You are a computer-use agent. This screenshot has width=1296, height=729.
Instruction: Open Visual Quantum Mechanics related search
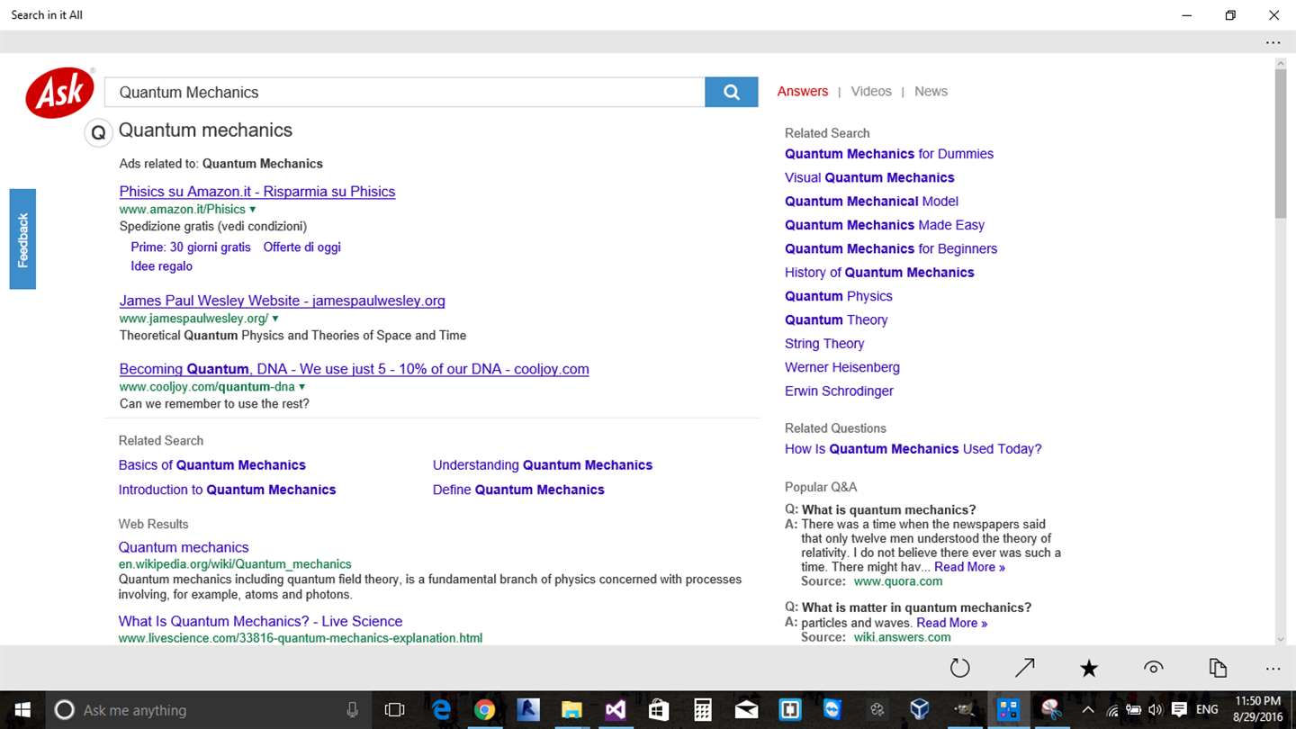[869, 177]
